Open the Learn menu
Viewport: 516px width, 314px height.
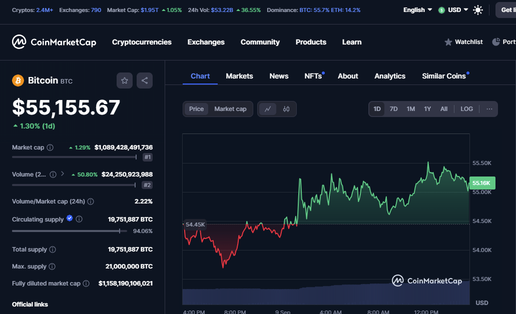352,42
